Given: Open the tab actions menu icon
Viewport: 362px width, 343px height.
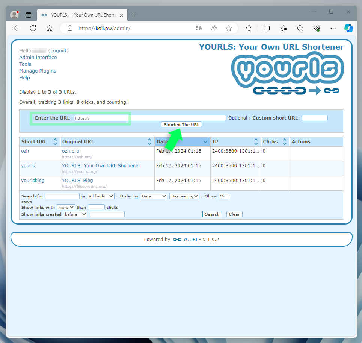Looking at the screenshot, I should (x=29, y=15).
